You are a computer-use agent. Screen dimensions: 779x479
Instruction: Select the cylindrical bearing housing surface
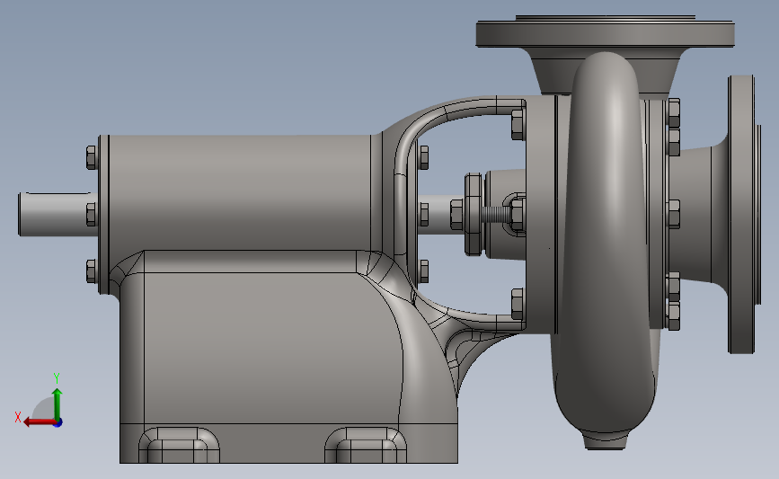tap(238, 191)
